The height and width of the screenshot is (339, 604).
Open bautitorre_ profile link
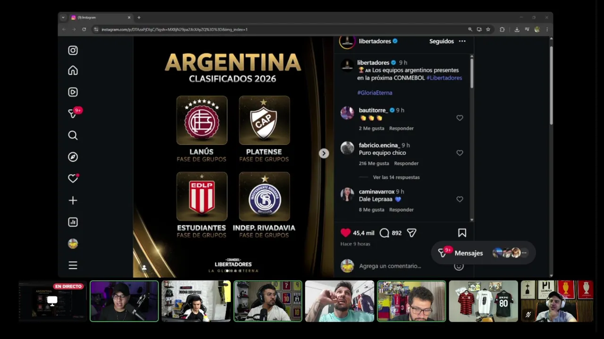click(x=373, y=110)
